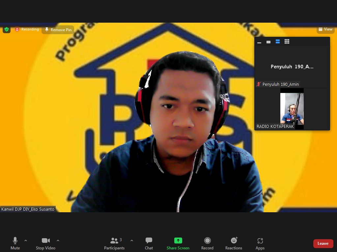Stop Video camera button
Viewport: 337px width, 252px height.
[x=45, y=243]
